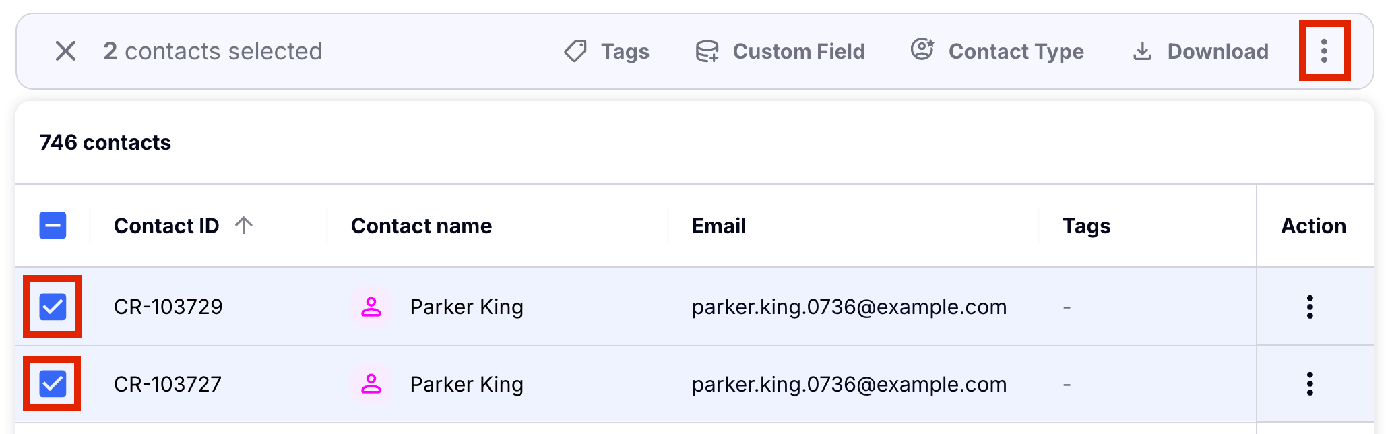Uncheck the CR-103729 row checkbox
Screen dimensions: 1392x434
point(53,307)
